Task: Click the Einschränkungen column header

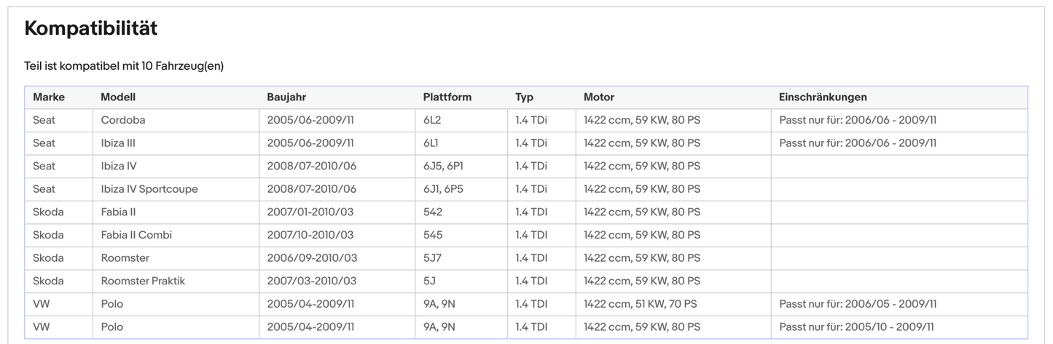Action: pyautogui.click(x=823, y=97)
